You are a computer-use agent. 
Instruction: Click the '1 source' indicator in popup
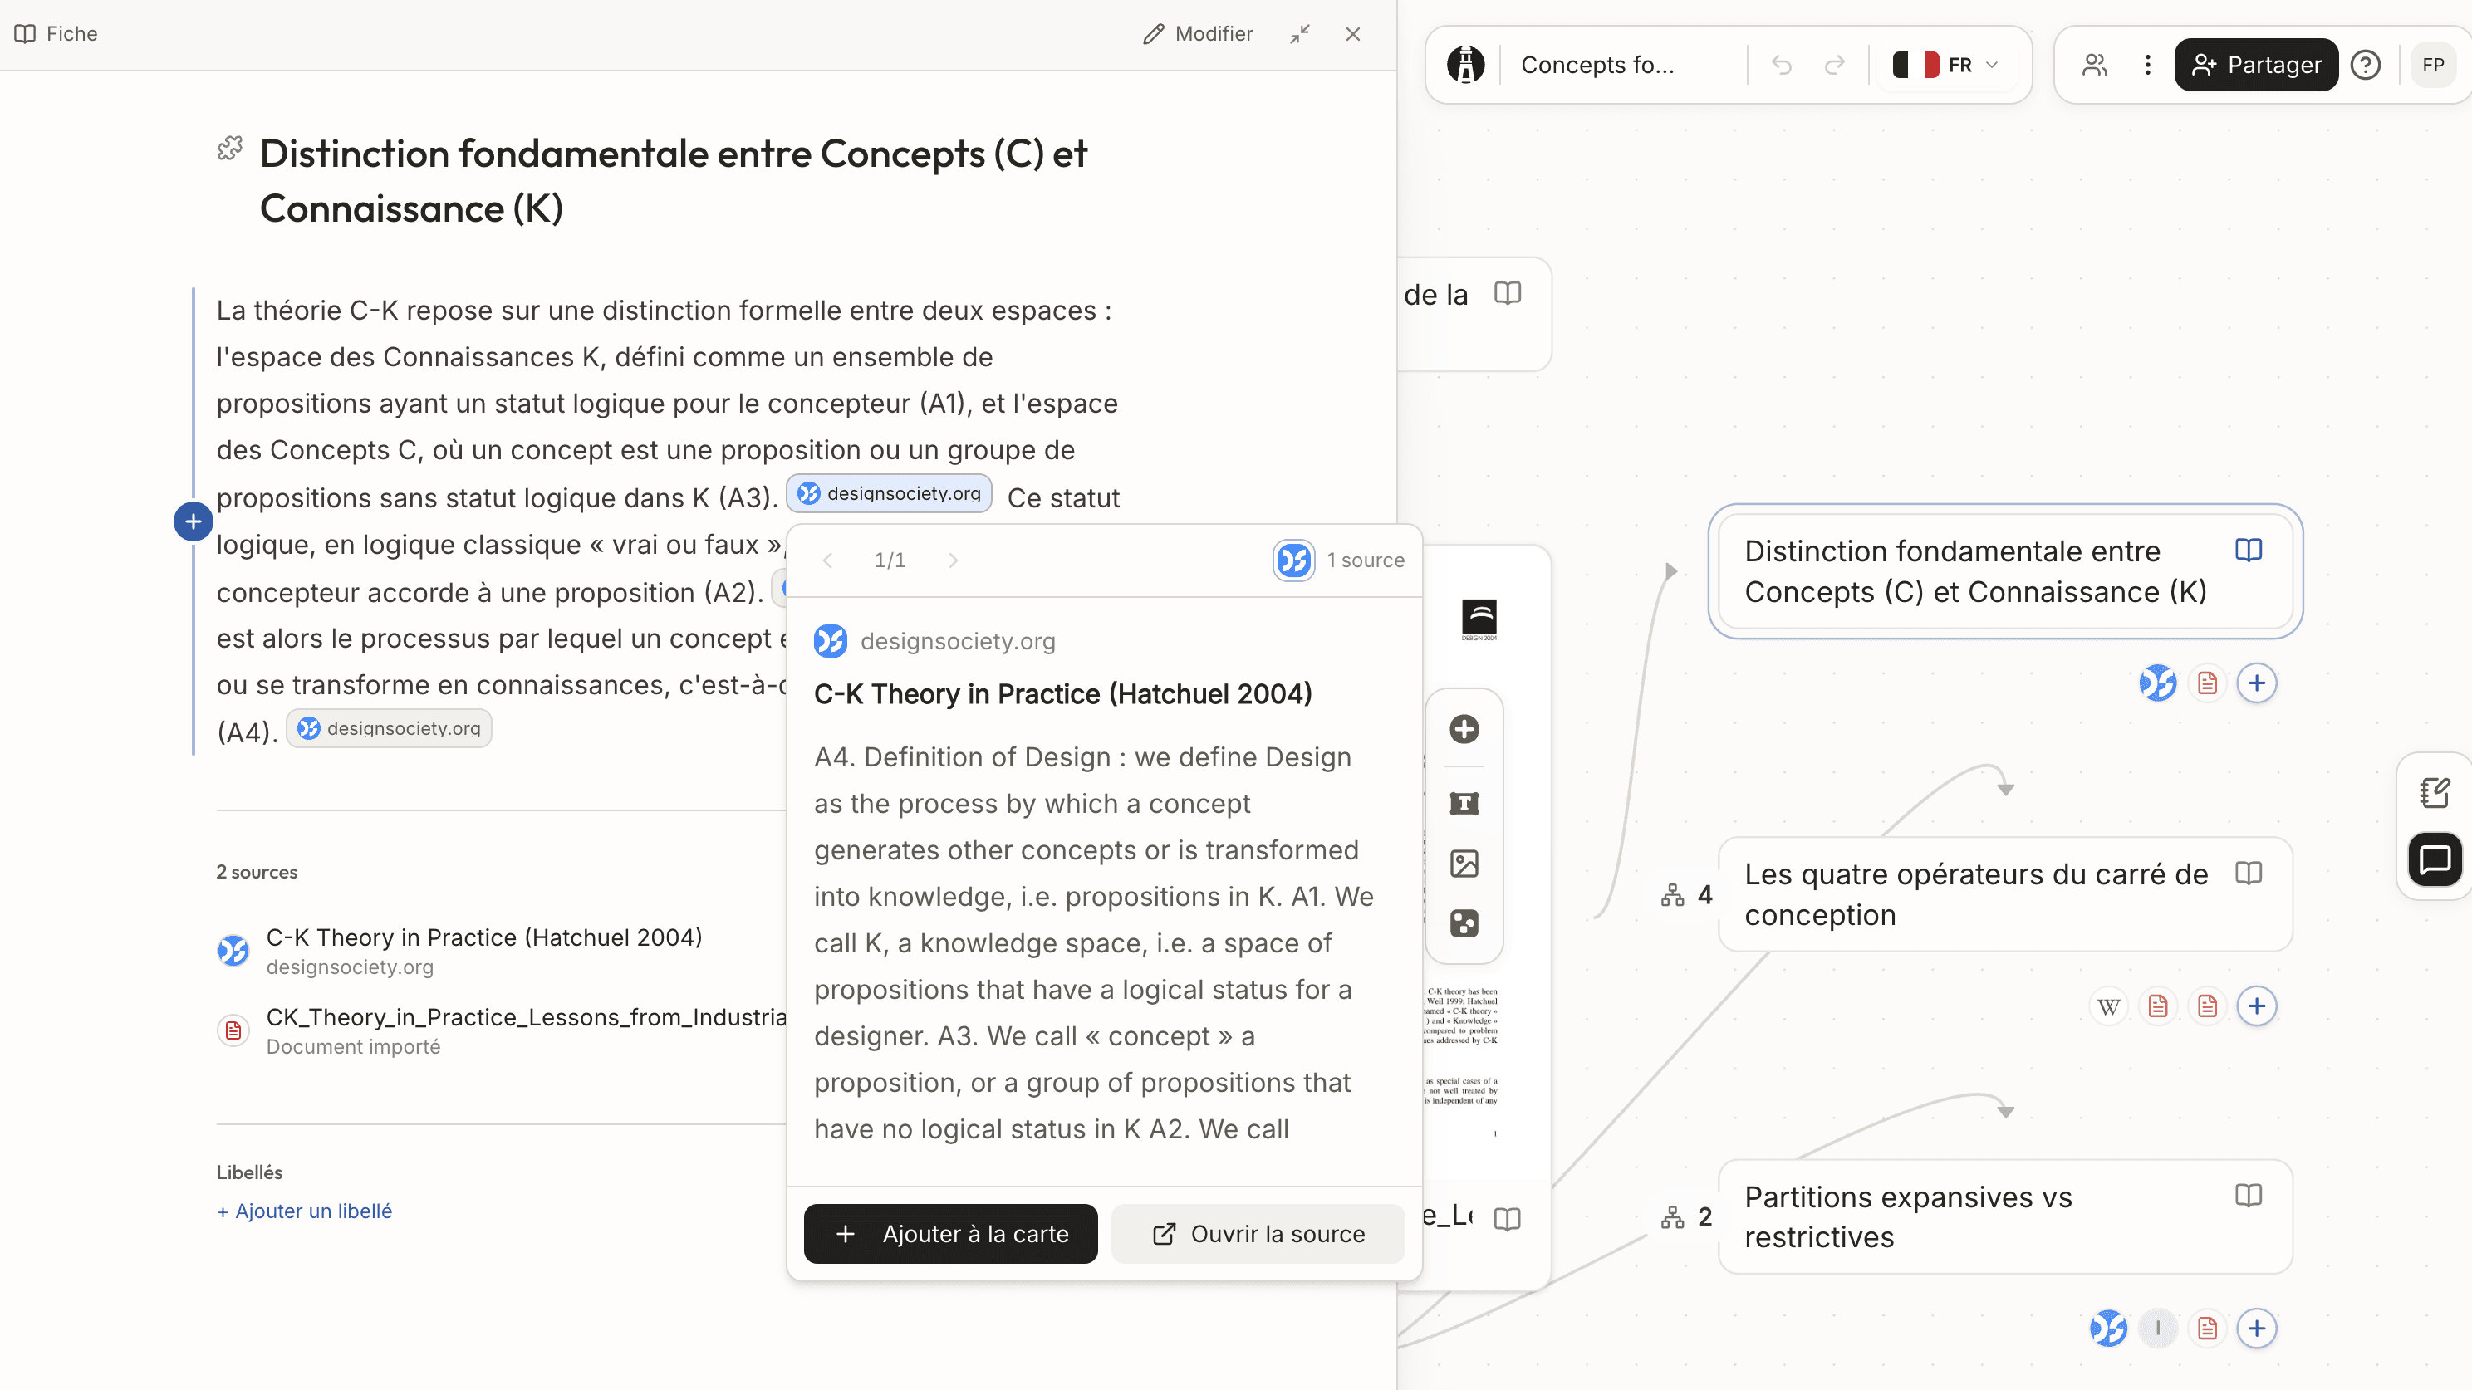click(1340, 560)
